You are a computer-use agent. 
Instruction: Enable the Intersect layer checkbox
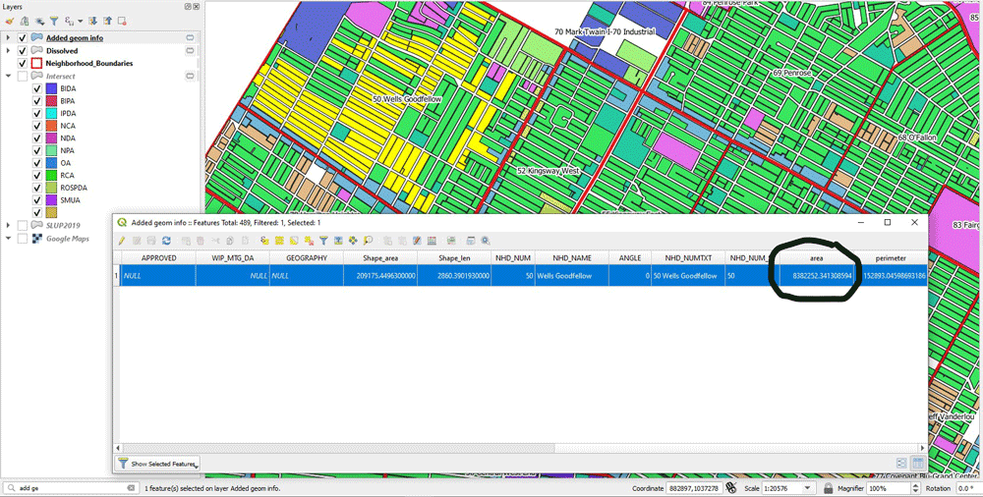tap(24, 76)
